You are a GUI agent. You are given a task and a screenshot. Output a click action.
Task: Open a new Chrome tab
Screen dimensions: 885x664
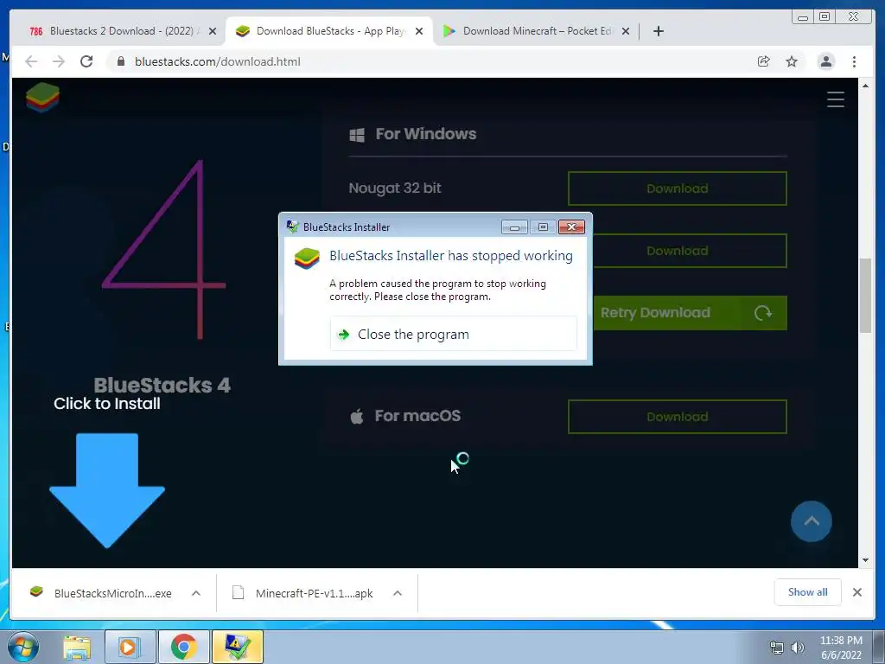[x=658, y=31]
